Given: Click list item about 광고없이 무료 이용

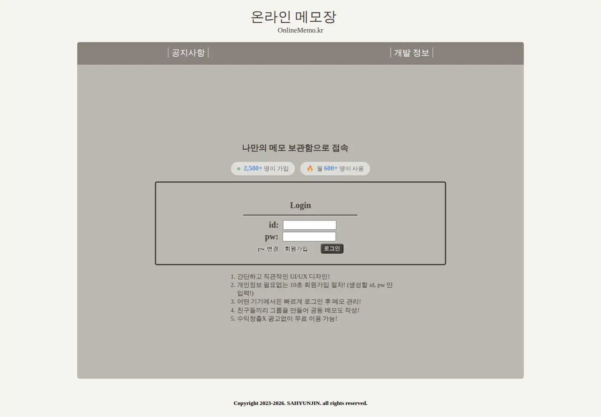Looking at the screenshot, I should tap(287, 319).
